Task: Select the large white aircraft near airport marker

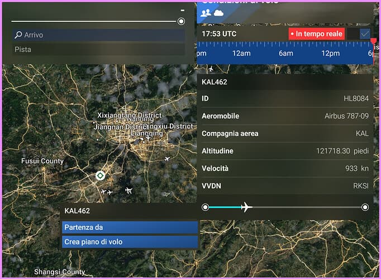Action: pos(129,190)
